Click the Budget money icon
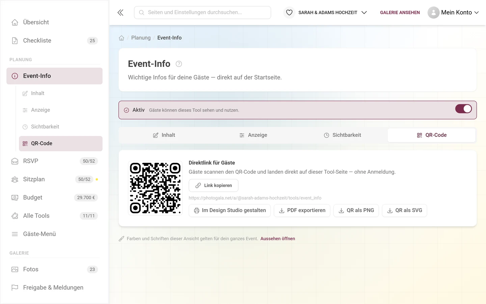 [x=15, y=198]
